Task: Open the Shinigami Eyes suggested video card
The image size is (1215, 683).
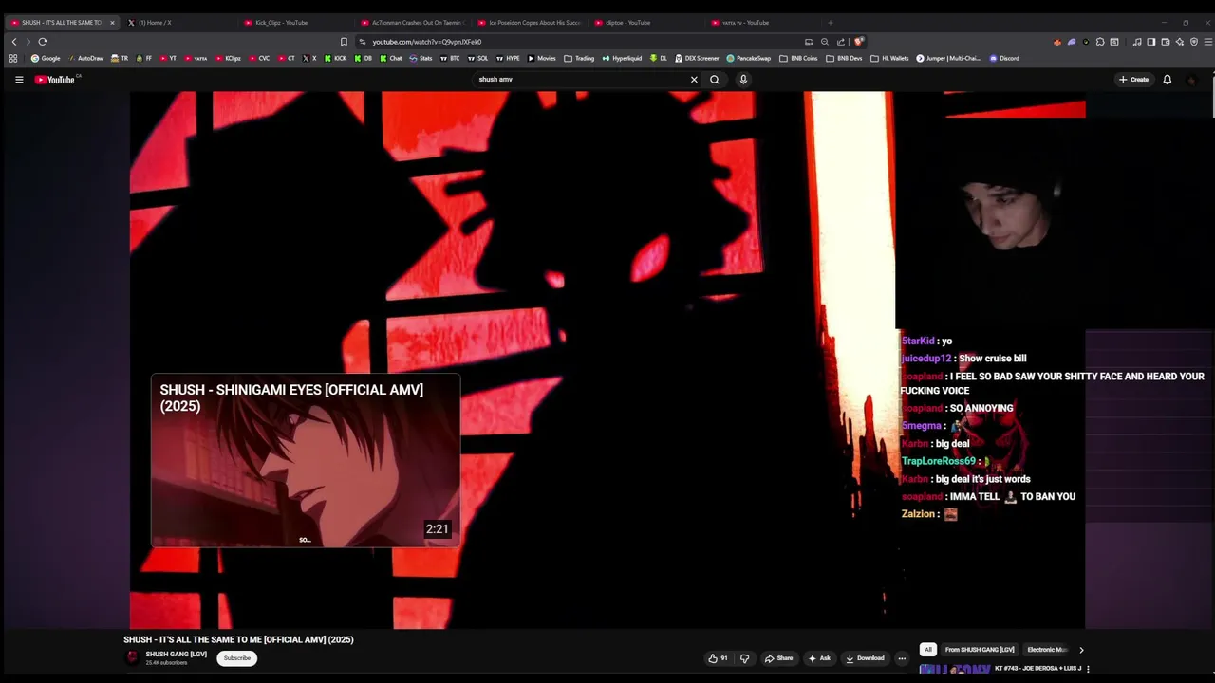Action: (x=306, y=460)
